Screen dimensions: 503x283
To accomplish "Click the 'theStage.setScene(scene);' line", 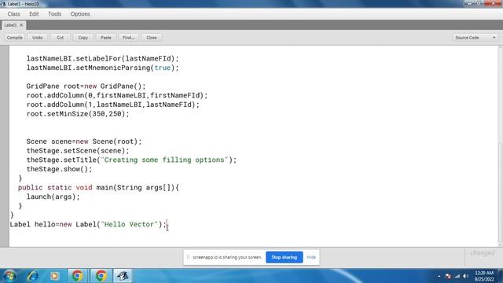I will tap(78, 151).
